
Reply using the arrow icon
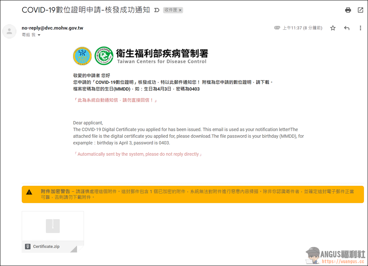[x=347, y=28]
